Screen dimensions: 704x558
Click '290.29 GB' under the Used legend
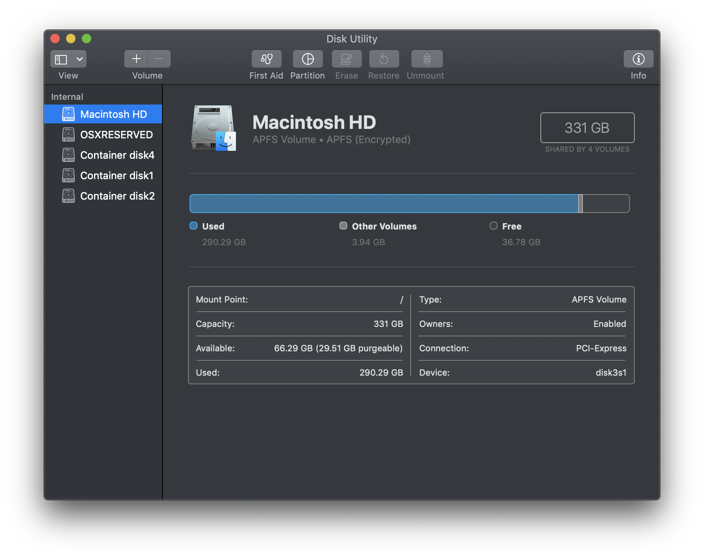click(x=224, y=242)
